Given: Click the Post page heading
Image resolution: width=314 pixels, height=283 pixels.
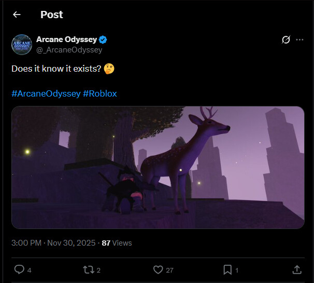Looking at the screenshot, I should [x=51, y=15].
